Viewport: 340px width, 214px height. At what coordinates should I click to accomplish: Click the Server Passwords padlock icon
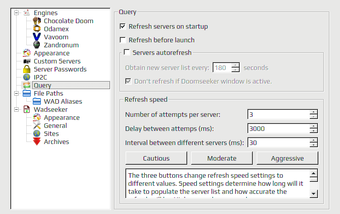(x=27, y=69)
